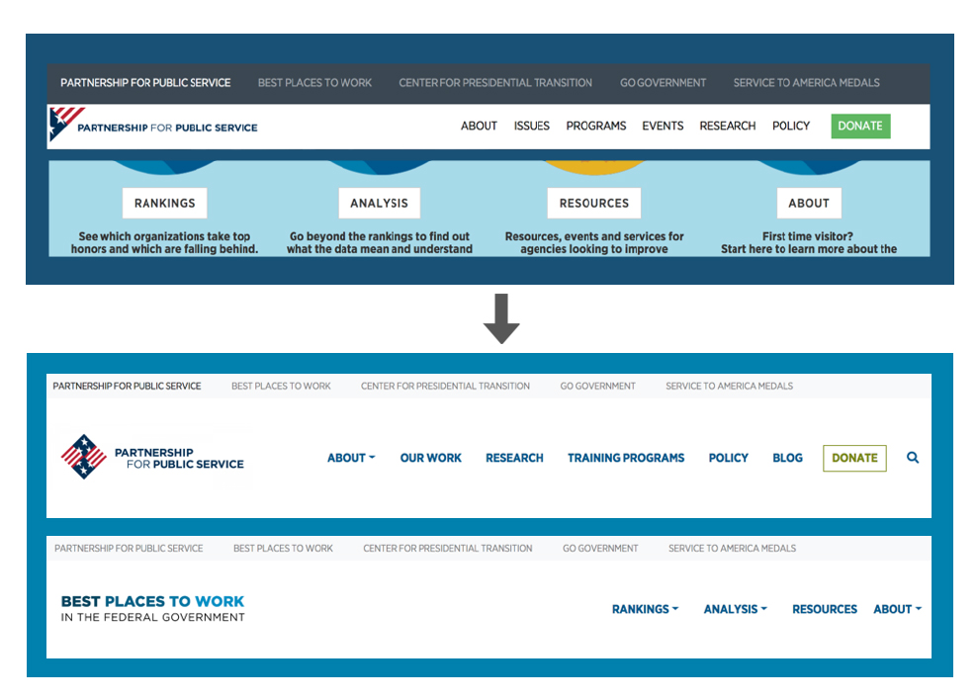Select POLICY in new blue nav
This screenshot has width=978, height=700.
pyautogui.click(x=728, y=458)
